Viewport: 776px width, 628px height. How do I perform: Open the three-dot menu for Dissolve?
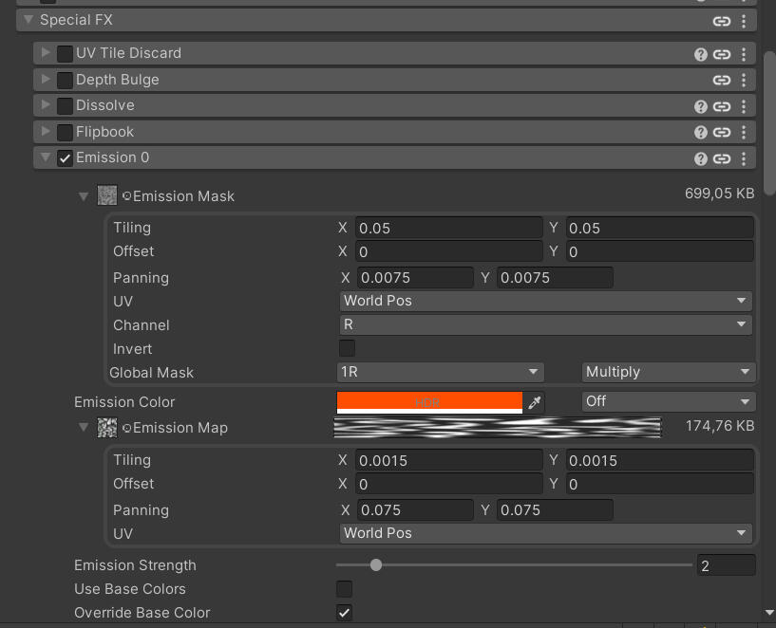click(744, 106)
